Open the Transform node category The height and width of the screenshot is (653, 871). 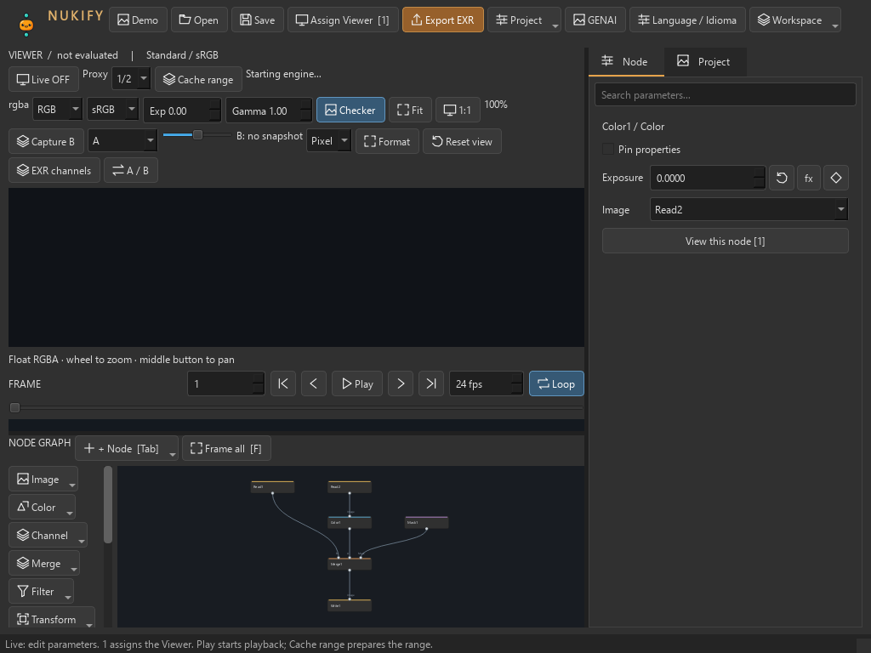pos(52,619)
